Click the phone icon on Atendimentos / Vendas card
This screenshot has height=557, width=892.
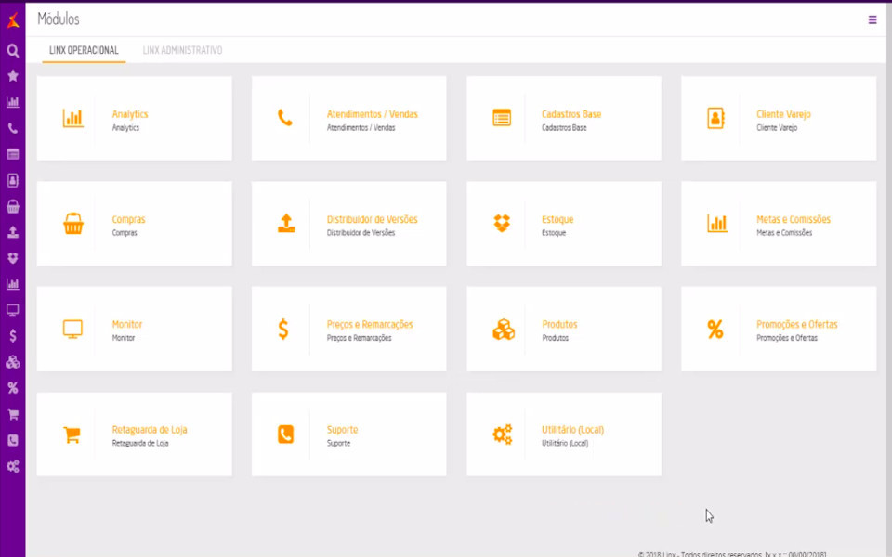click(285, 118)
